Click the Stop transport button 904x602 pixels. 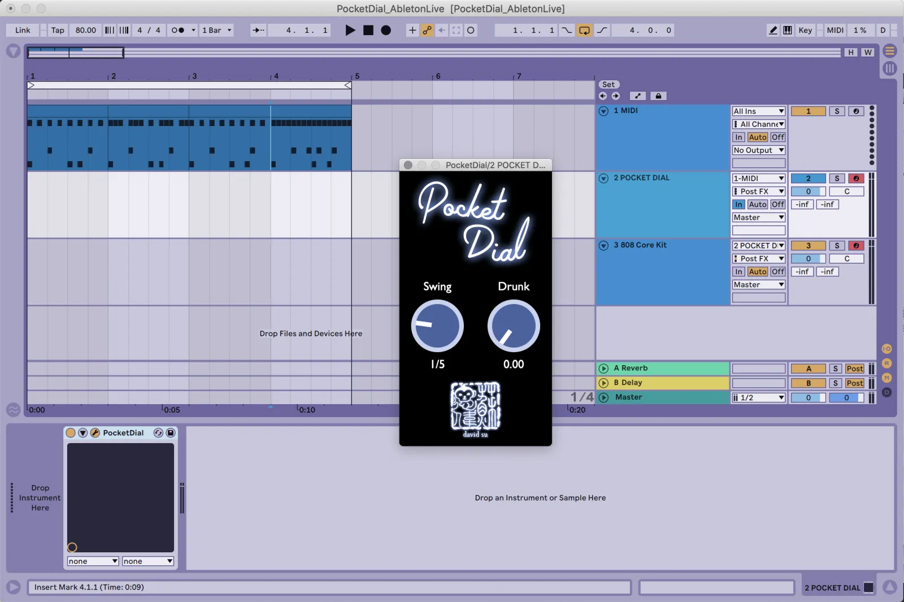coord(368,31)
